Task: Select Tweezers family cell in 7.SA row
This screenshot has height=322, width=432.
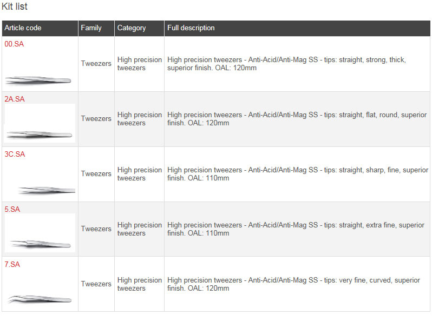Action: [x=96, y=284]
